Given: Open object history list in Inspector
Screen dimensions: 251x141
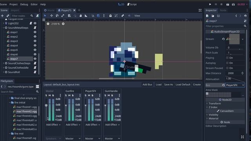Looking at the screenshot, I should click(x=245, y=16).
